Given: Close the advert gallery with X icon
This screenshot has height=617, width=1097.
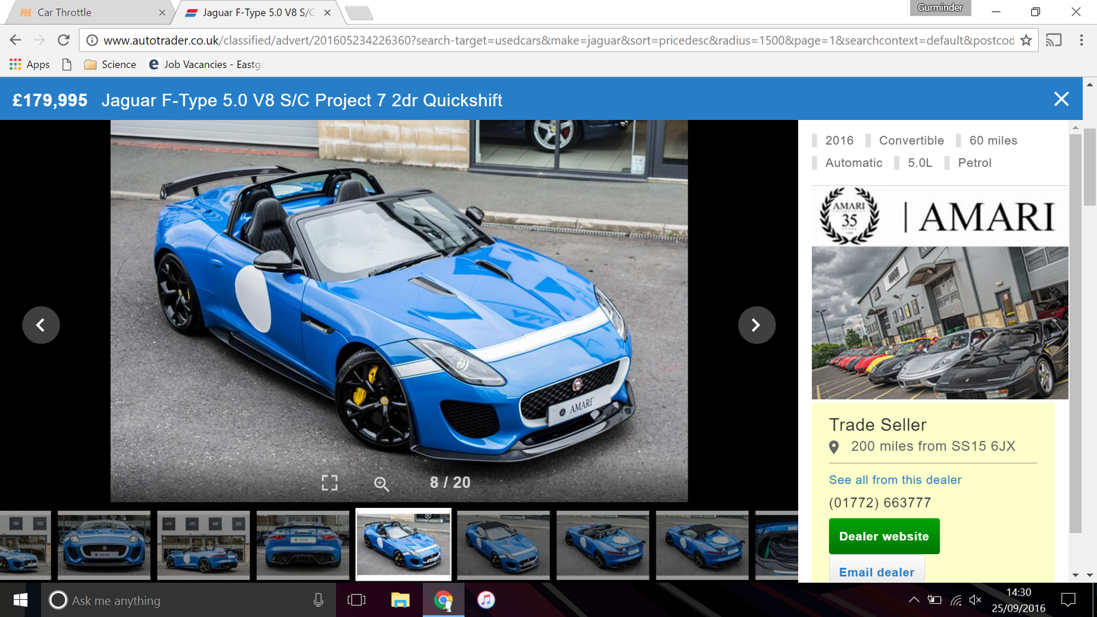Looking at the screenshot, I should [x=1061, y=99].
